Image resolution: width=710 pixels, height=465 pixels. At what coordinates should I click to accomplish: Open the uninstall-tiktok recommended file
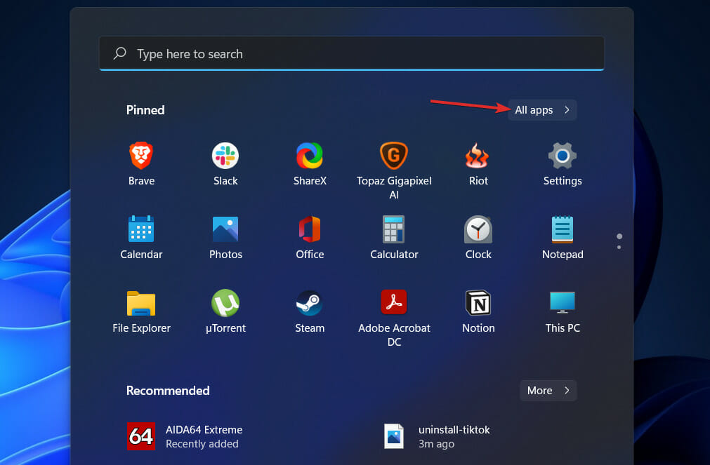(x=437, y=436)
